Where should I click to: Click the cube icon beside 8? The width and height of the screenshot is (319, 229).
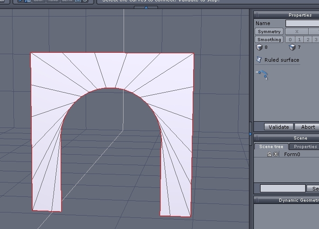click(x=259, y=47)
